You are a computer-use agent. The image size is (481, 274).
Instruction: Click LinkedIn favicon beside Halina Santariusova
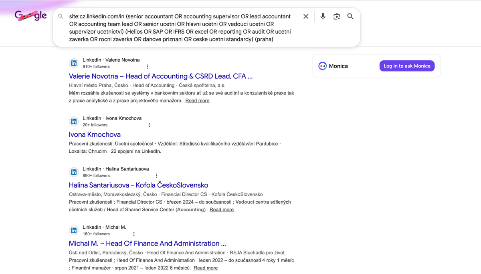pos(74,172)
